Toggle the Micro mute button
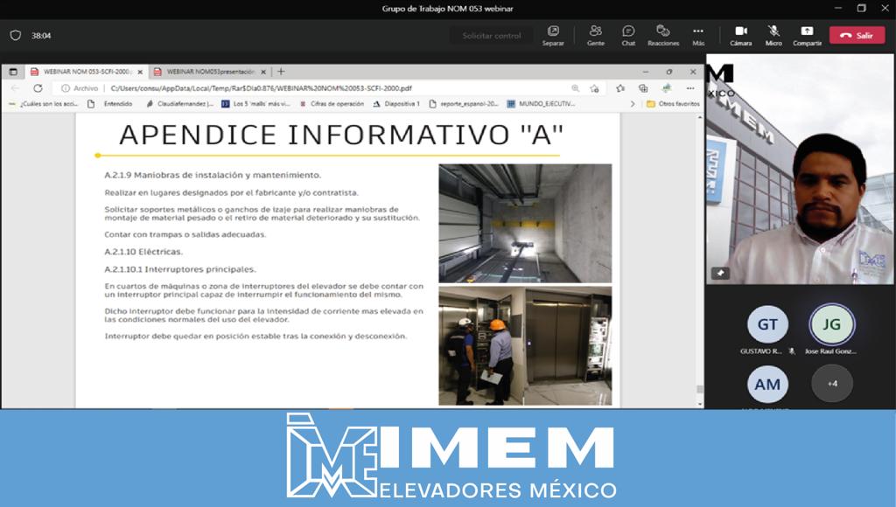Image resolution: width=896 pixels, height=507 pixels. point(773,35)
